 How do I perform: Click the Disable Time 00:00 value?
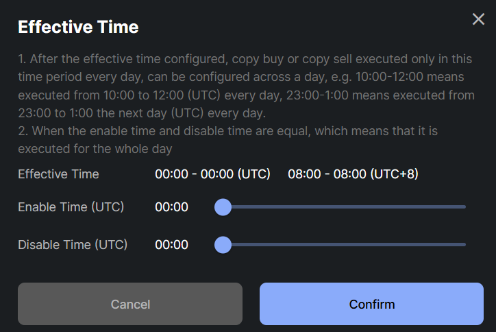coord(171,244)
